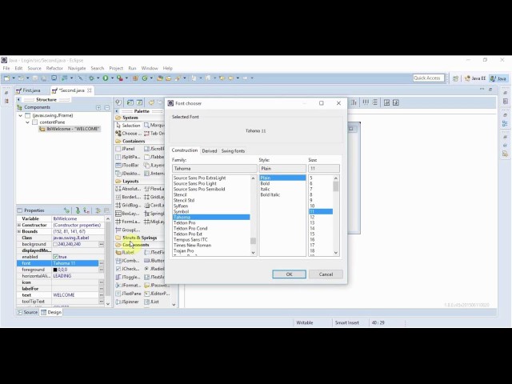
Task: Switch to the First.java editor tab
Action: pos(29,90)
